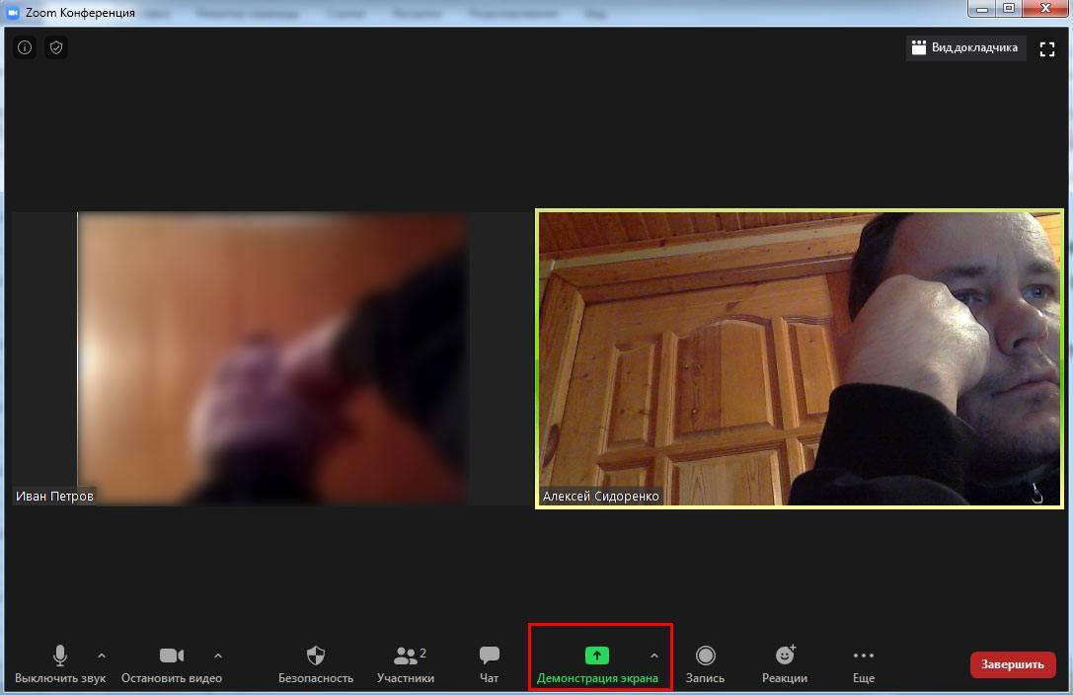
Task: End the meeting with Завершить button
Action: [1013, 664]
